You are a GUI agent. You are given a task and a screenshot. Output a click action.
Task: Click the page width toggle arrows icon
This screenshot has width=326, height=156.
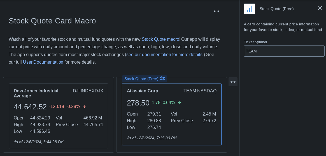click(216, 11)
